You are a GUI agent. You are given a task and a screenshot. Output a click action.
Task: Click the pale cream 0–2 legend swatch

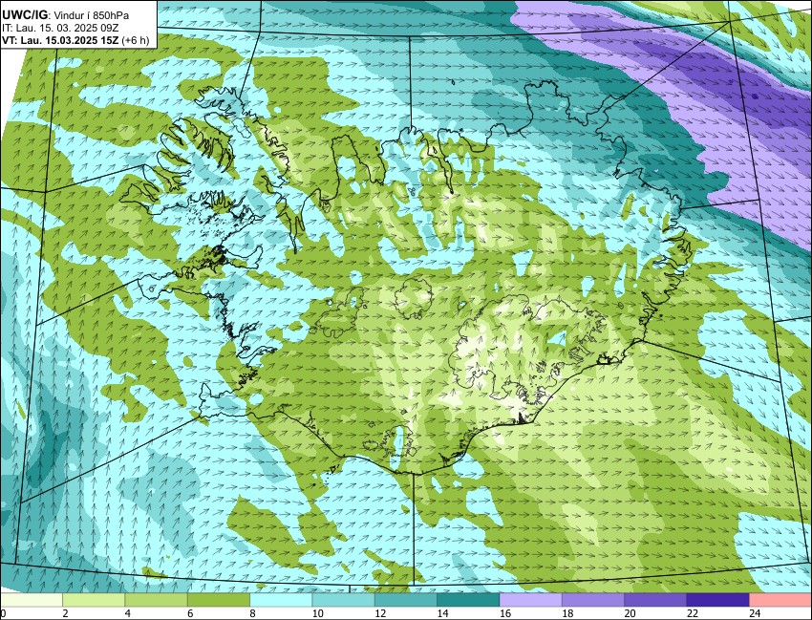pyautogui.click(x=32, y=600)
